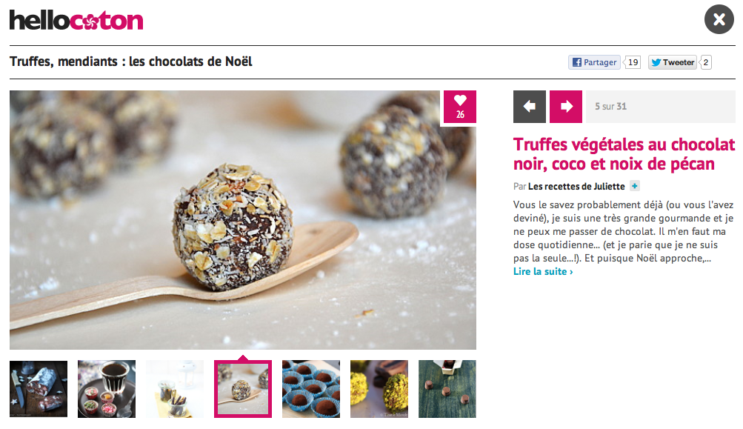Select the coffee glass and cups thumbnail
This screenshot has height=429, width=743.
tap(107, 389)
